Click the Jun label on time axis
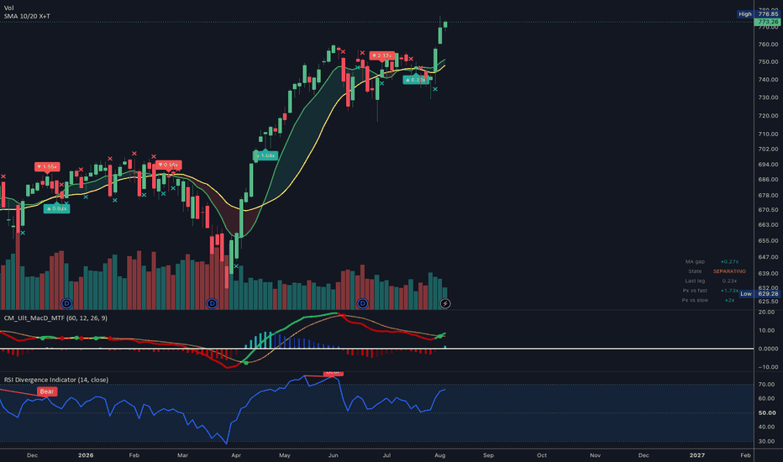Screen dimensions: 783x462 [333, 455]
